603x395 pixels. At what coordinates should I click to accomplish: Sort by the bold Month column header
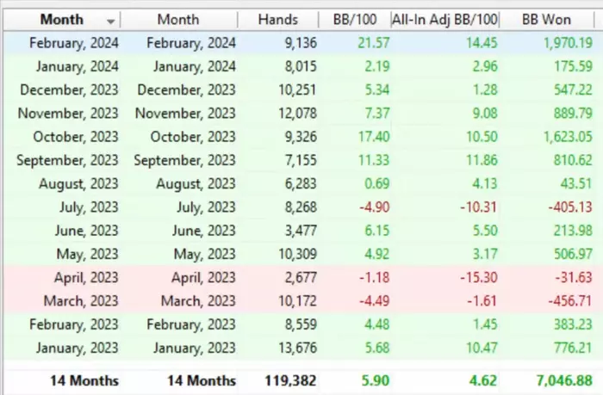[x=62, y=20]
